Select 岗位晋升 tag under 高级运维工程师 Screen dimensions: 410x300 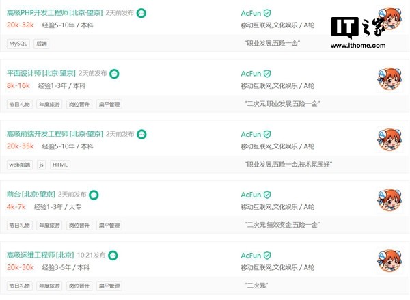tap(79, 286)
